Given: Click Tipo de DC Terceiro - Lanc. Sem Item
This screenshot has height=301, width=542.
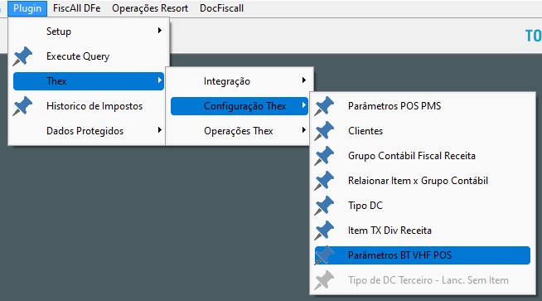Looking at the screenshot, I should tap(423, 280).
